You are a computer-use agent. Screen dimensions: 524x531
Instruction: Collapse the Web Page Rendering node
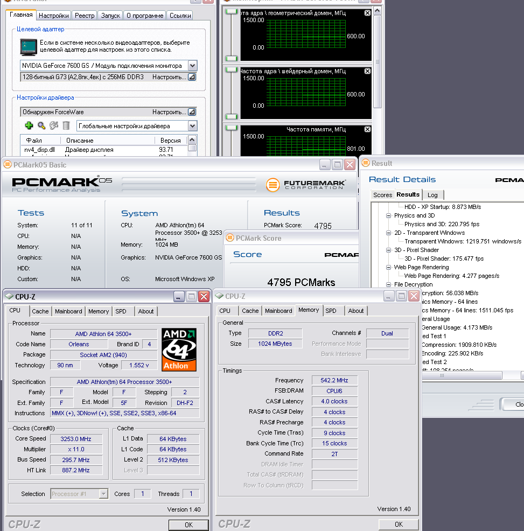click(388, 267)
